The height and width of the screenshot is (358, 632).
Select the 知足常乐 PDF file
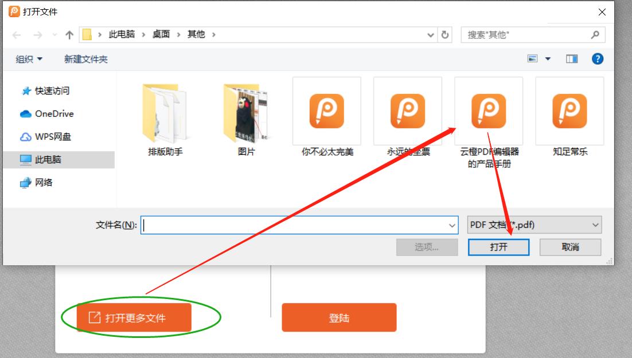click(x=570, y=117)
